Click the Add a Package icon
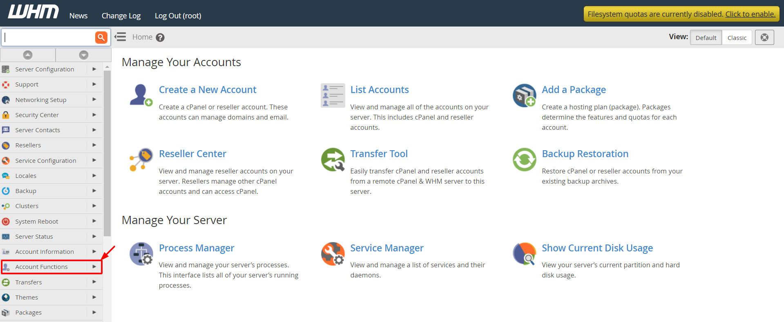 [x=524, y=95]
